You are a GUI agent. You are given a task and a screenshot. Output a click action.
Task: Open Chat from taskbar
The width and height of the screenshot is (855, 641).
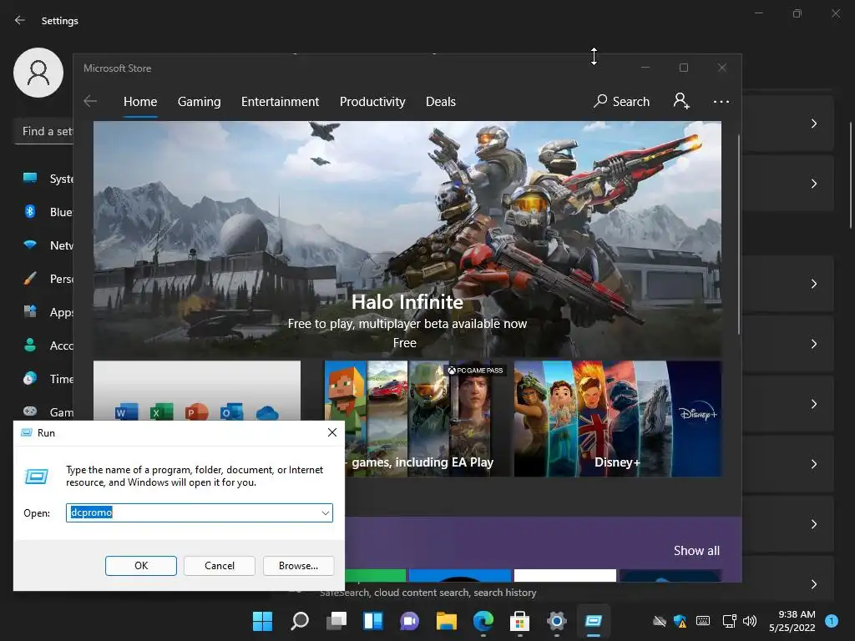tap(409, 621)
